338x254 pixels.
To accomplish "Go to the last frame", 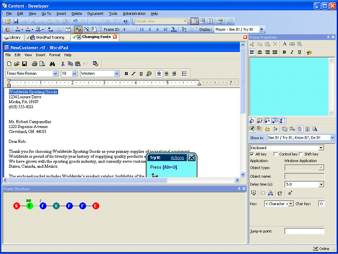I will click(x=165, y=30).
